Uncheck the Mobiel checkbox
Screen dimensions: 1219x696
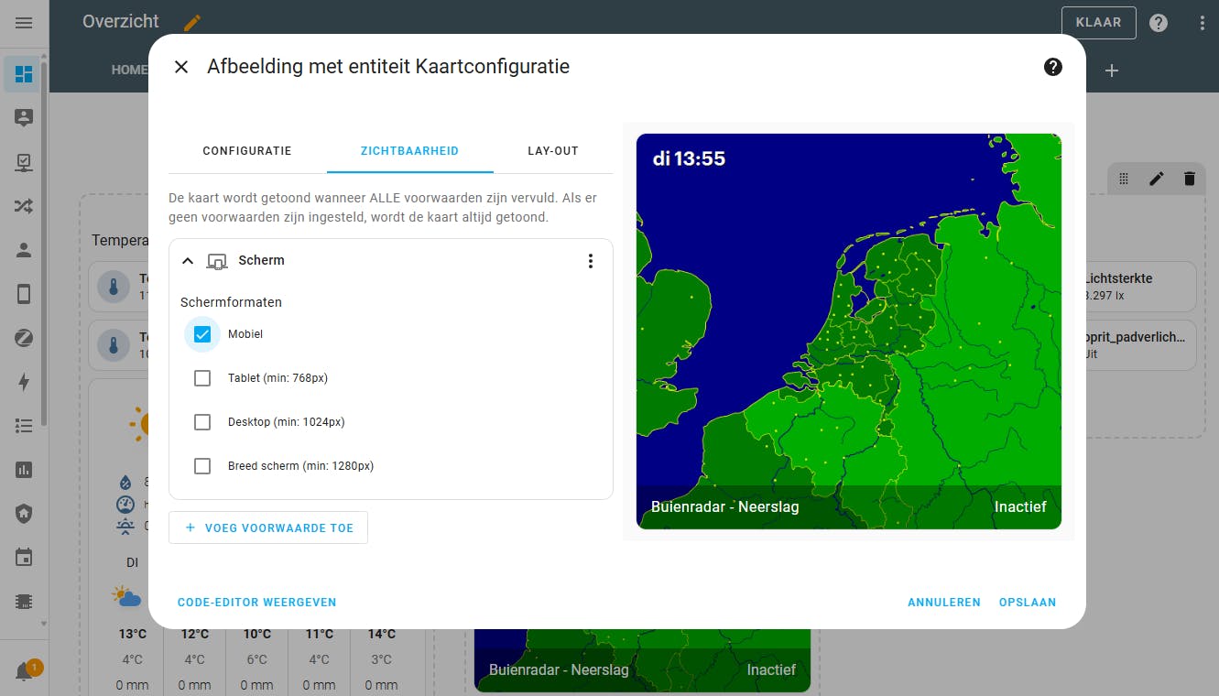(x=202, y=334)
